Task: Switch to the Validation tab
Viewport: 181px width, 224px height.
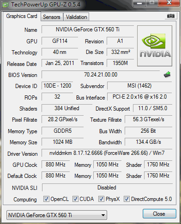Action: (76, 17)
